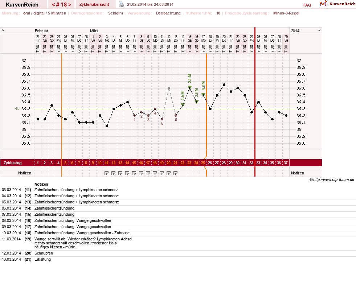Select cycle day 1 in Zyklustag row
356x281 pixels.
pyautogui.click(x=38, y=163)
